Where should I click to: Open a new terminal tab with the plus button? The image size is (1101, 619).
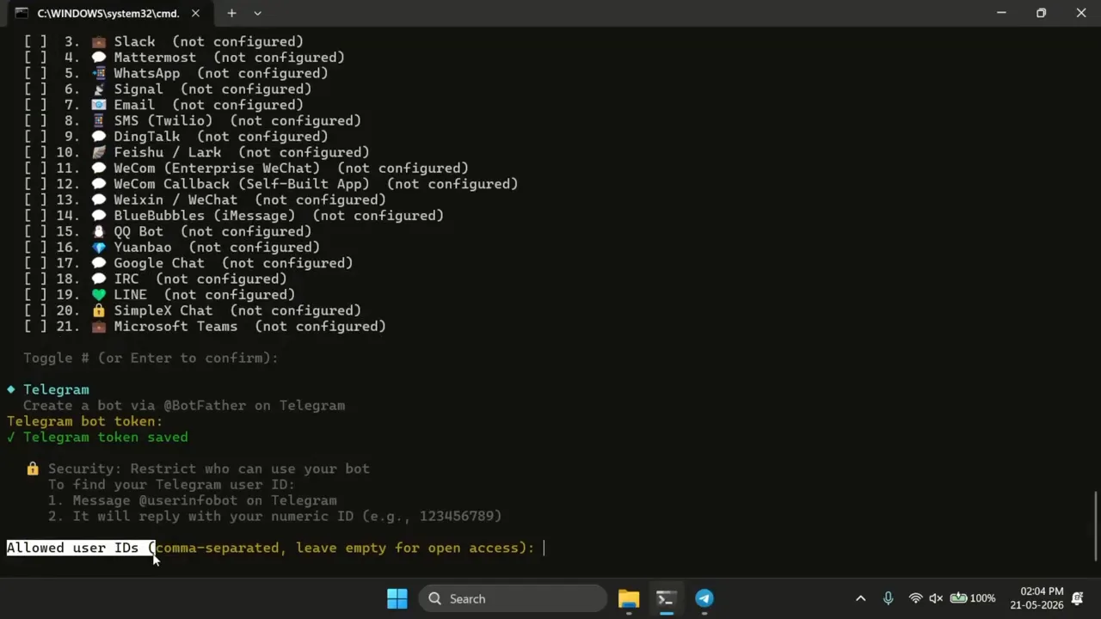(231, 13)
